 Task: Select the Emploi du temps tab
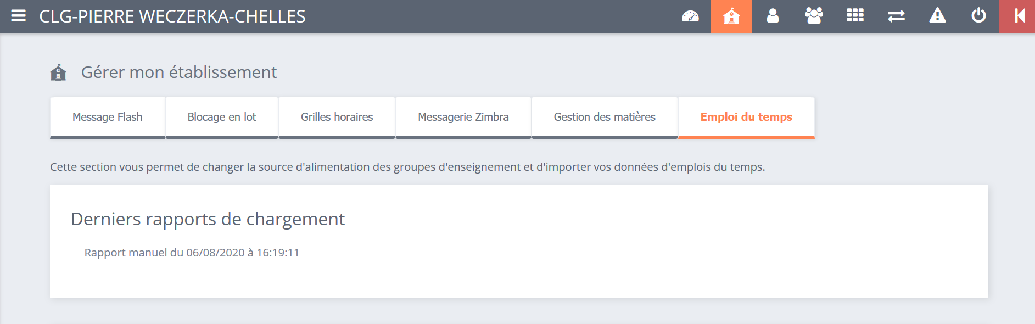tap(746, 117)
